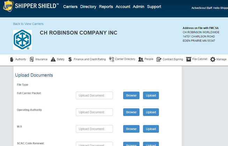Click the W-9 Upload Document field

pyautogui.click(x=94, y=129)
